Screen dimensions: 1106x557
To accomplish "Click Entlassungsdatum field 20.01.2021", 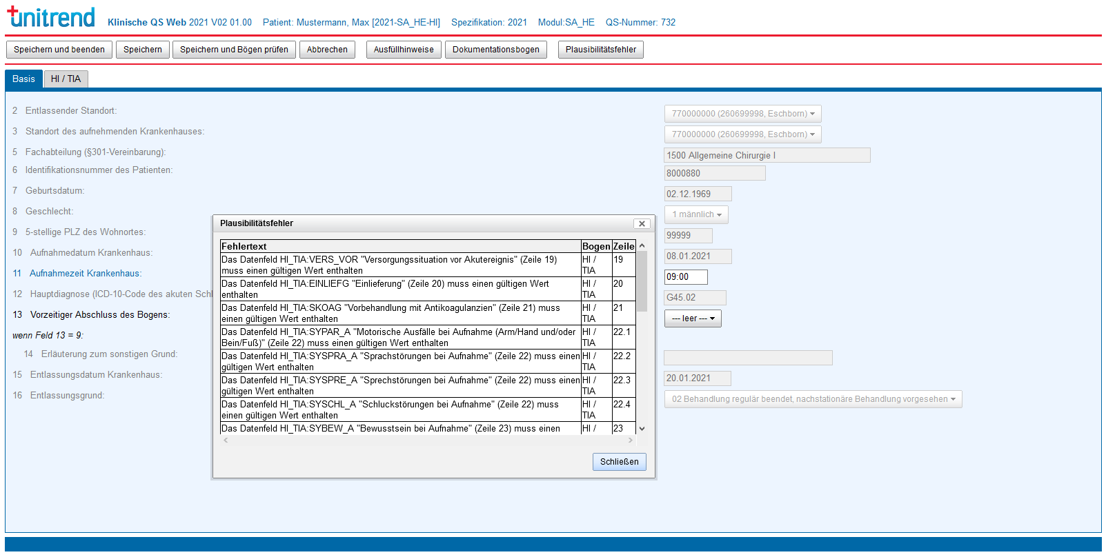I will (x=698, y=378).
